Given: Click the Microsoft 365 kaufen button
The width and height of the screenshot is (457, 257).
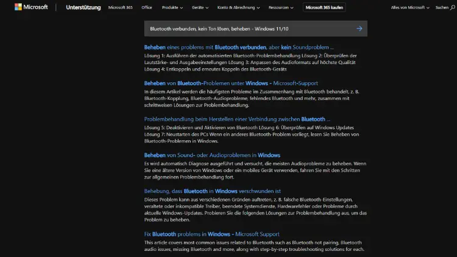Looking at the screenshot, I should [324, 7].
